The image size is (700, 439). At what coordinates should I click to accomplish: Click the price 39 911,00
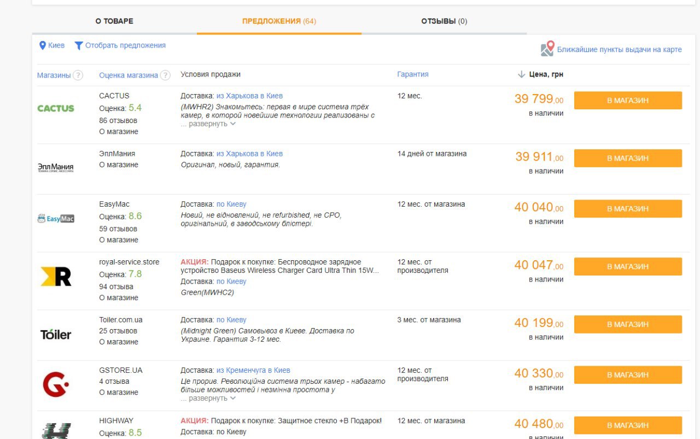[x=539, y=157]
